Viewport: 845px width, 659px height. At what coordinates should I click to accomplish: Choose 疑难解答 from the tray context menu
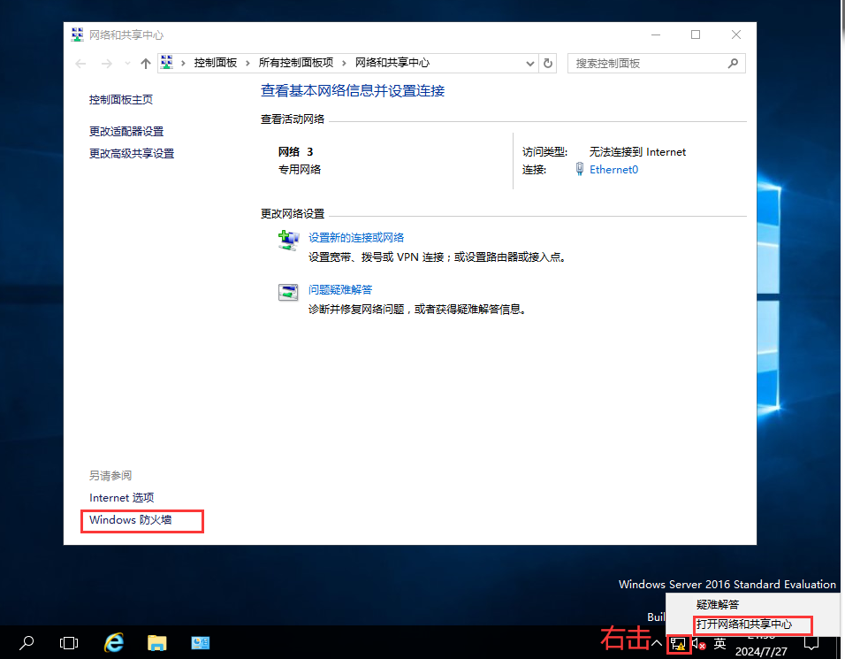pos(718,604)
